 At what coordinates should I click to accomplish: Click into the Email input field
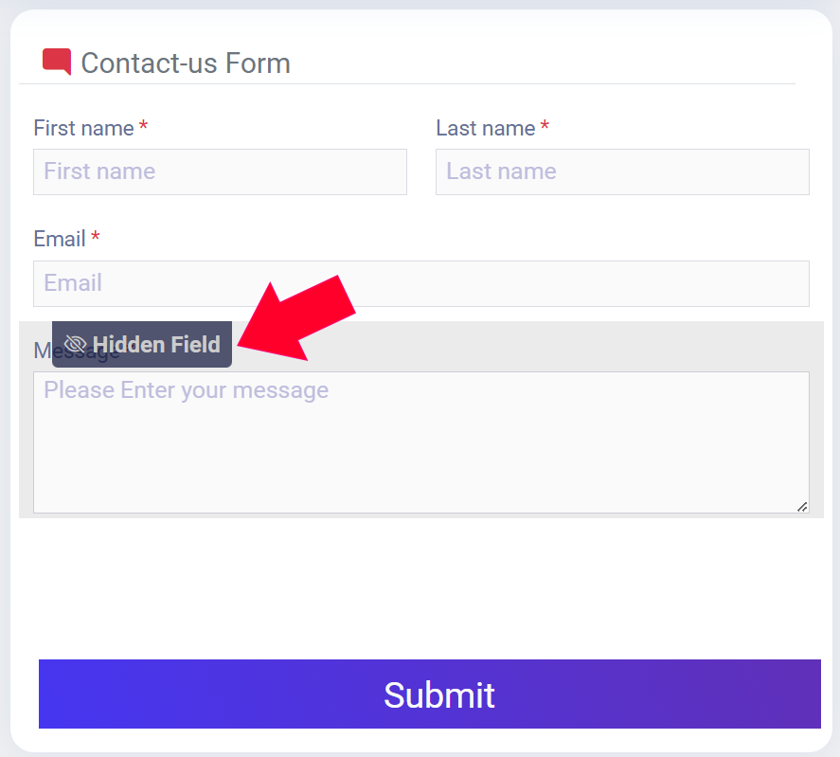[x=421, y=283]
